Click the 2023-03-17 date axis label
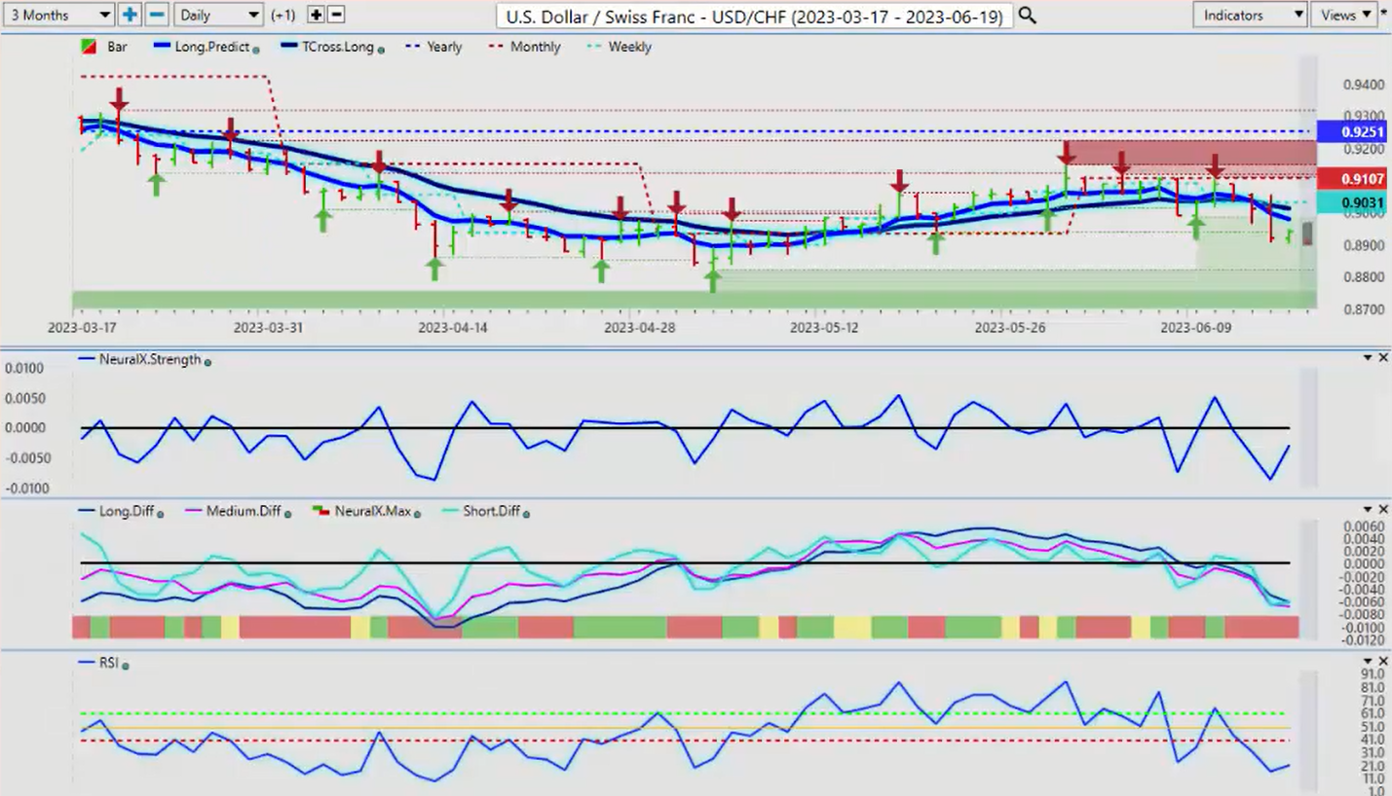Screen dimensions: 1392x796 click(82, 328)
